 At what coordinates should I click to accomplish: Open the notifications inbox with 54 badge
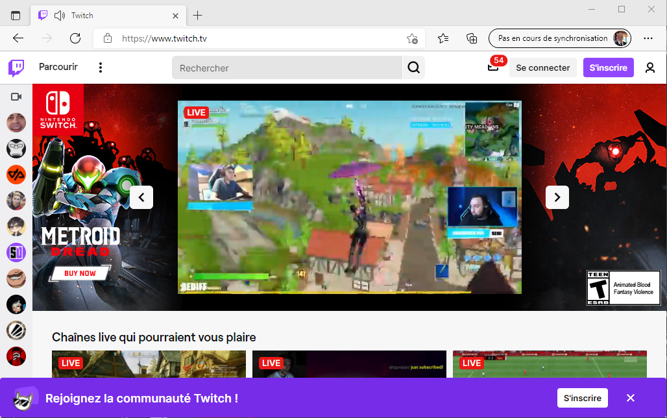[x=494, y=67]
